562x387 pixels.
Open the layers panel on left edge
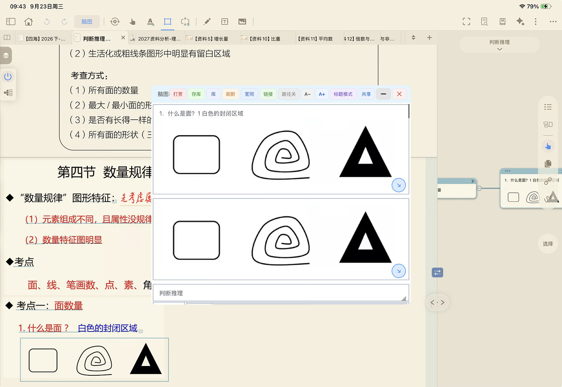tap(6, 55)
